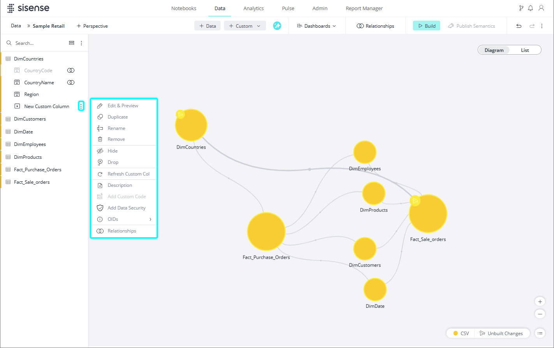The image size is (554, 348).
Task: Click the Build button
Action: 427,26
